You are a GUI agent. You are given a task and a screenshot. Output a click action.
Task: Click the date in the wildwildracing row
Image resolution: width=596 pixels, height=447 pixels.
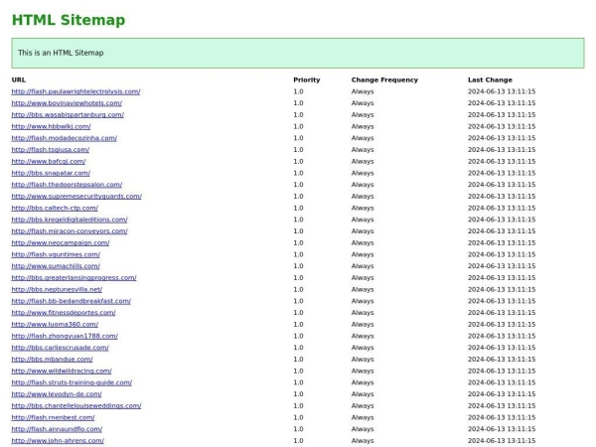pos(502,371)
